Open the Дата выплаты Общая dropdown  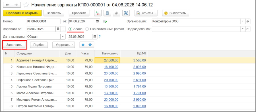tap(63, 37)
